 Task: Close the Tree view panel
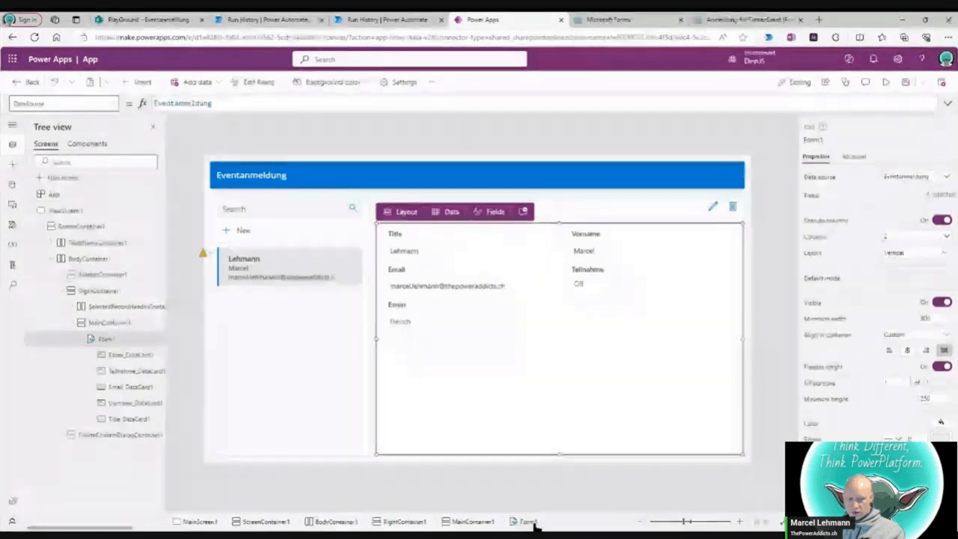[x=153, y=127]
